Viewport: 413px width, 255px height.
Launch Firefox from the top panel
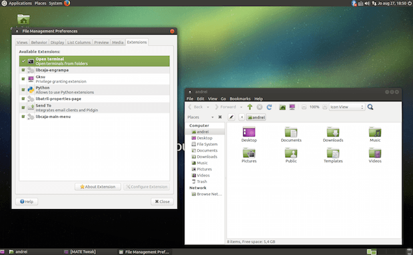pos(67,3)
